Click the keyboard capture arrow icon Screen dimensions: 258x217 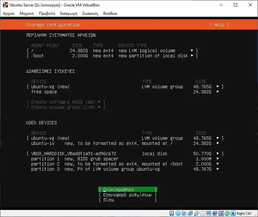[233, 213]
